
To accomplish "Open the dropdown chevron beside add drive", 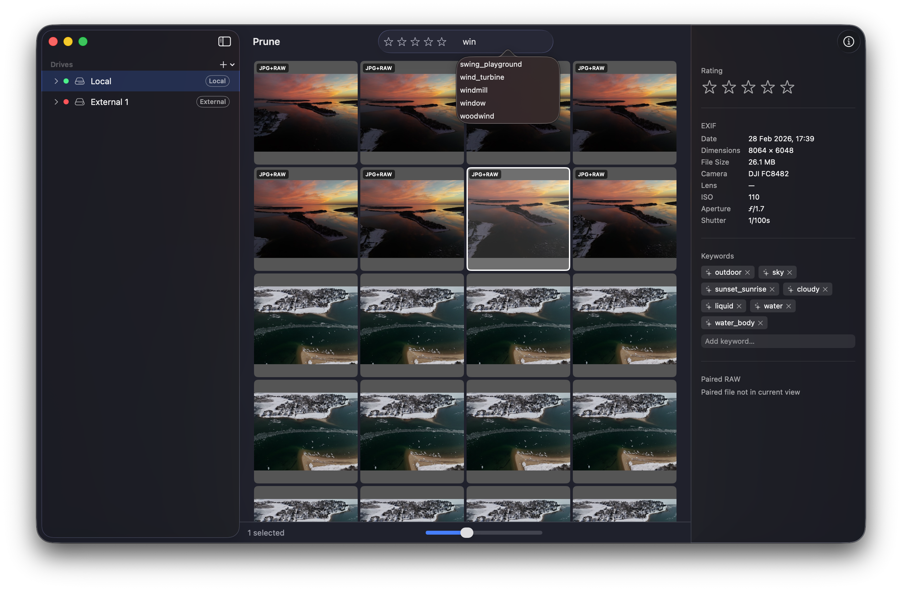I will pos(232,65).
